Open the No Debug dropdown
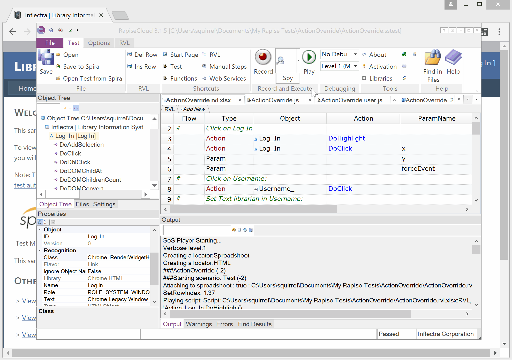The image size is (512, 360). tap(356, 54)
